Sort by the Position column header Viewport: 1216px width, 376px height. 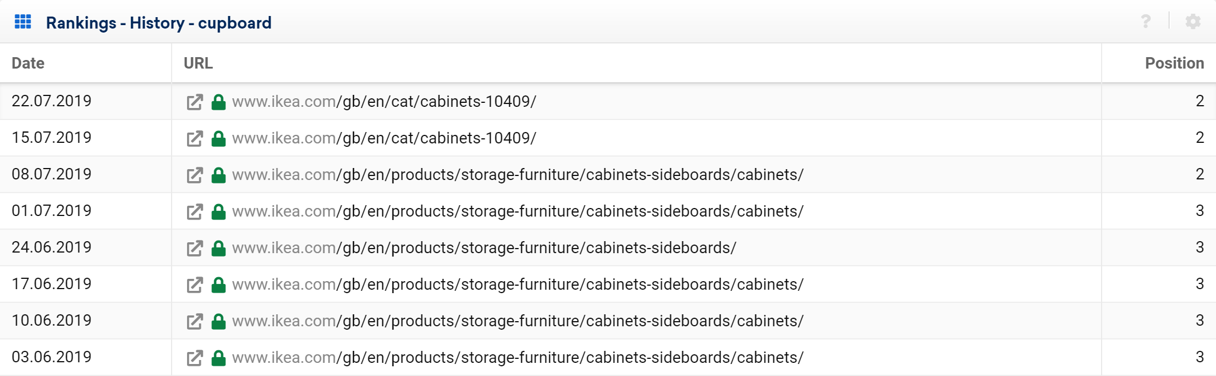[1174, 63]
